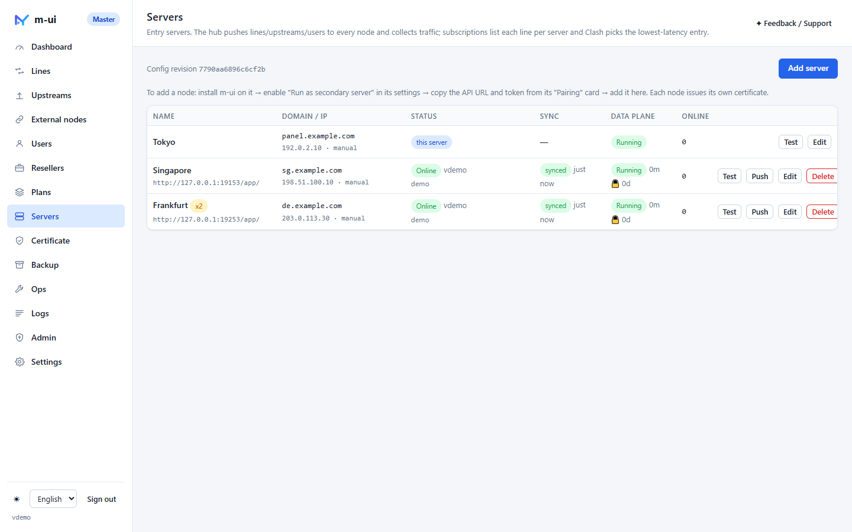Select the External nodes link icon
The height and width of the screenshot is (532, 852).
[x=20, y=120]
